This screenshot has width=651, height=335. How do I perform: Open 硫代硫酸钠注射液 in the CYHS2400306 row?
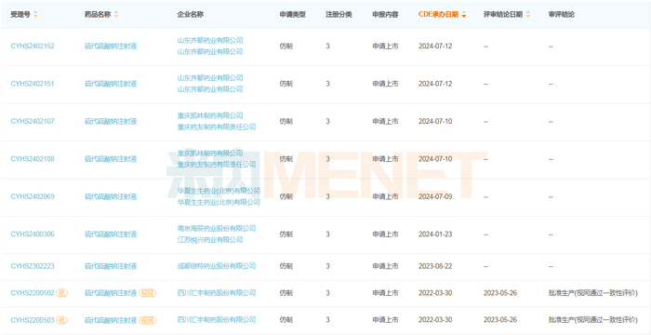pyautogui.click(x=111, y=234)
